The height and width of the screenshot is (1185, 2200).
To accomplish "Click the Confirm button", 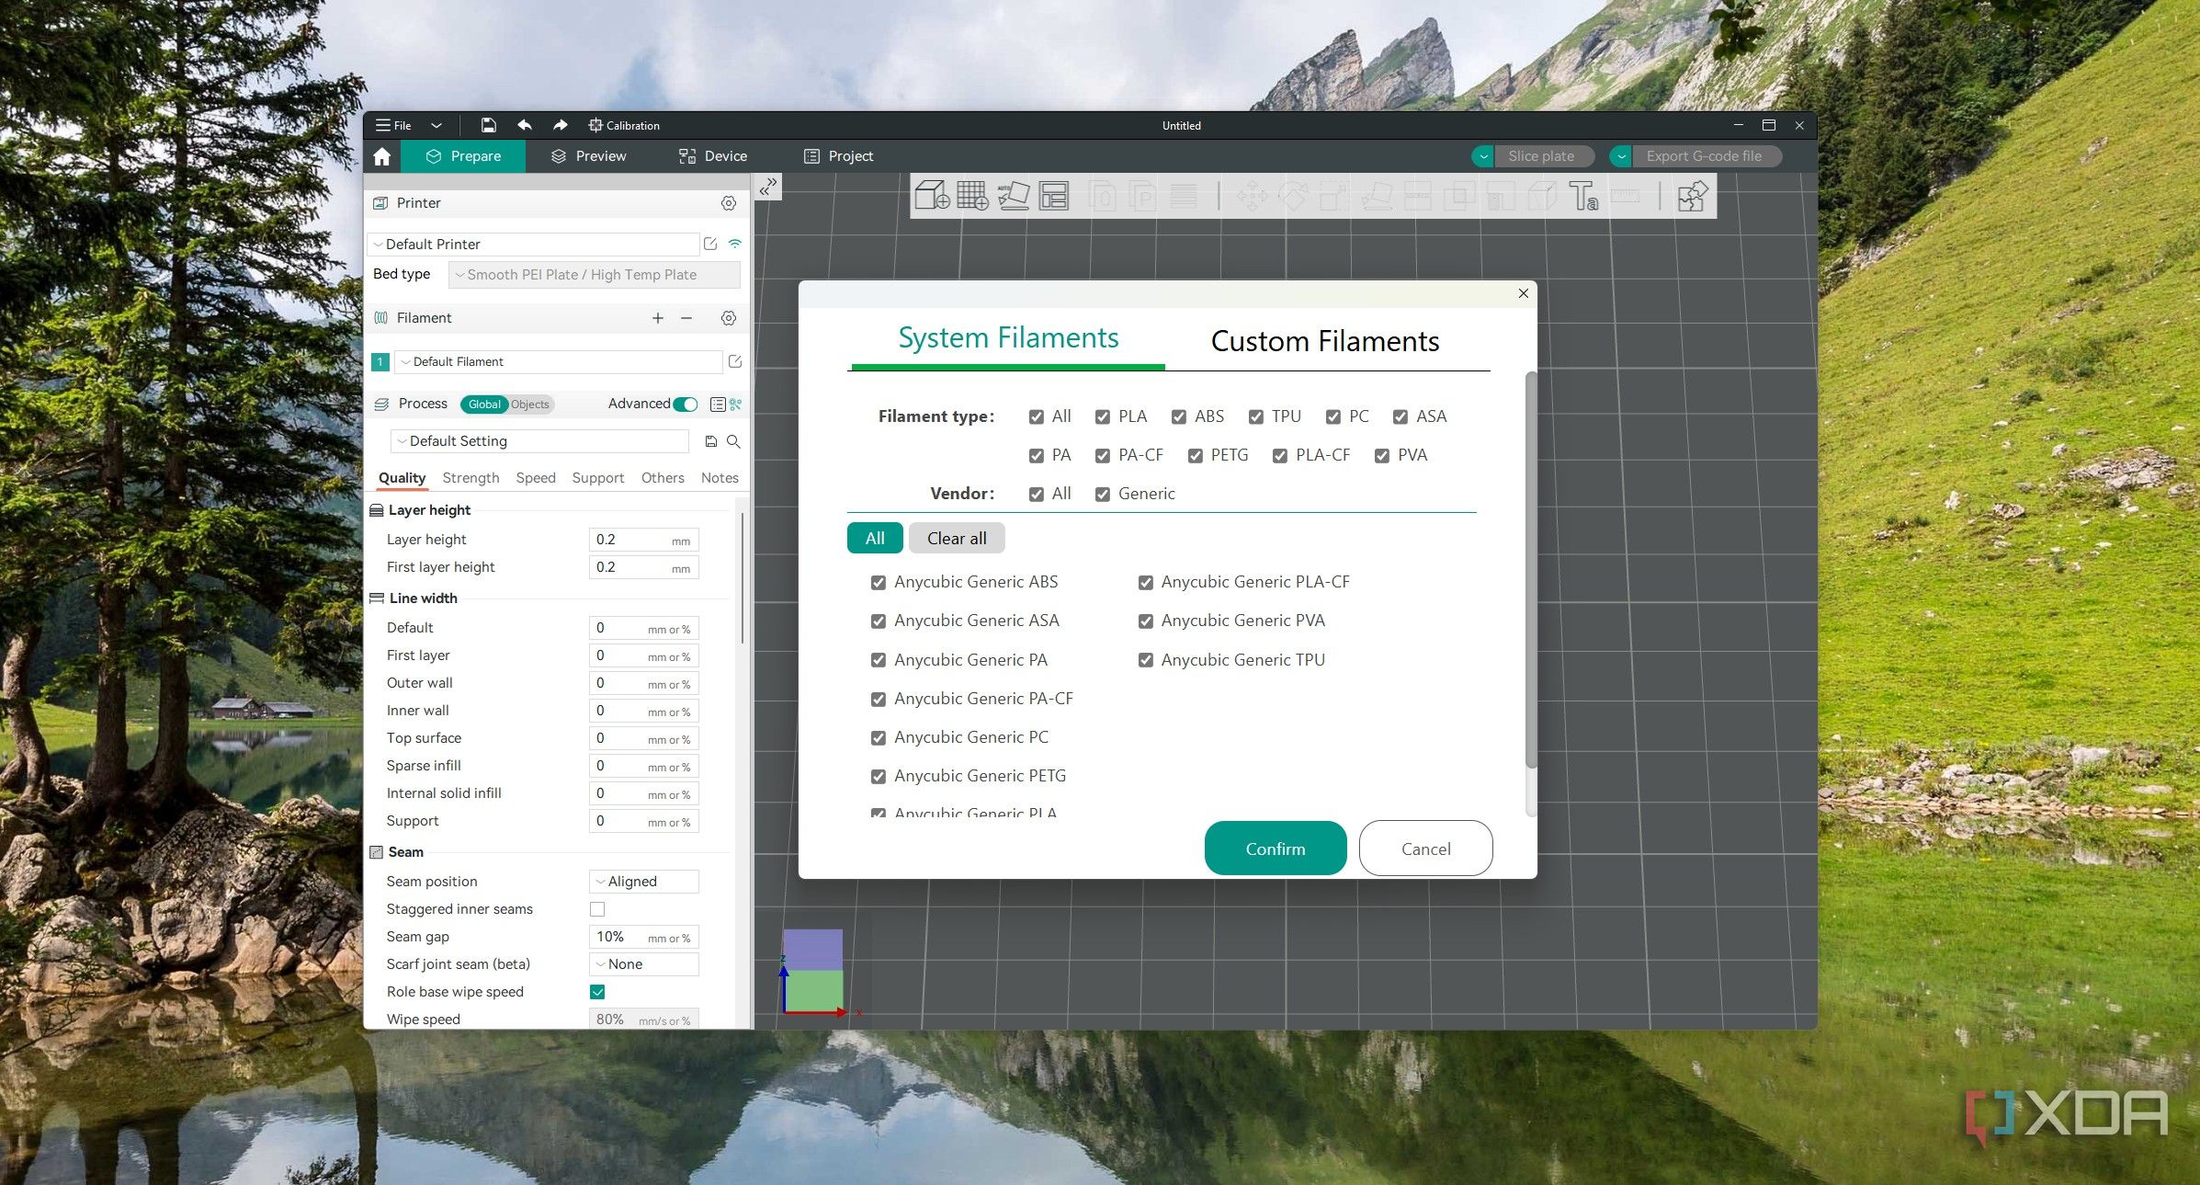I will point(1276,849).
